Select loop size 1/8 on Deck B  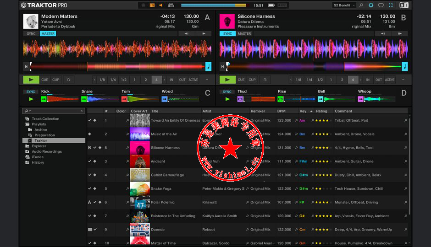298,80
